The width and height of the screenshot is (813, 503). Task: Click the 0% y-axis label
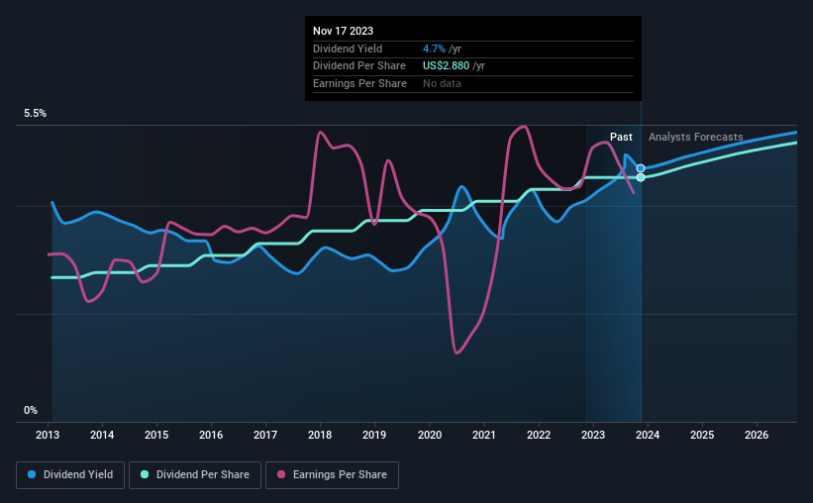pyautogui.click(x=31, y=410)
